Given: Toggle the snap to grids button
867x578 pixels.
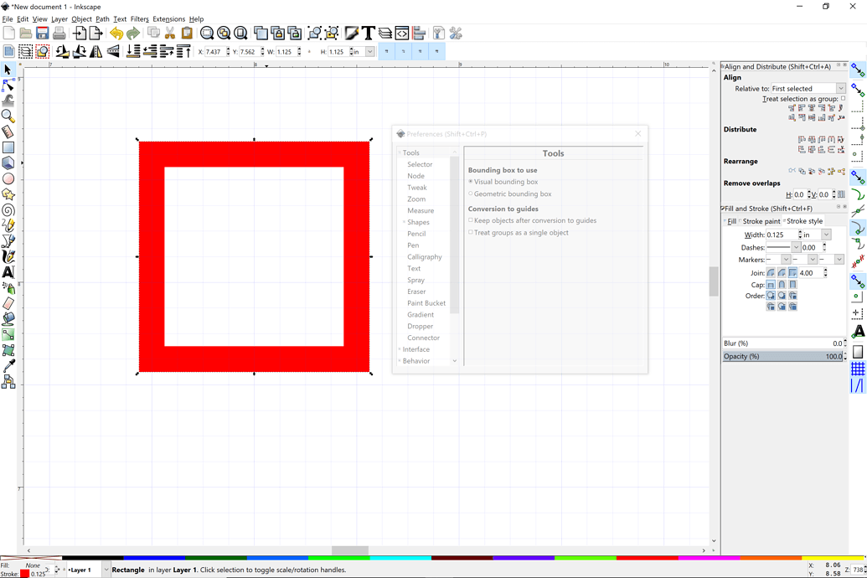Looking at the screenshot, I should click(858, 368).
